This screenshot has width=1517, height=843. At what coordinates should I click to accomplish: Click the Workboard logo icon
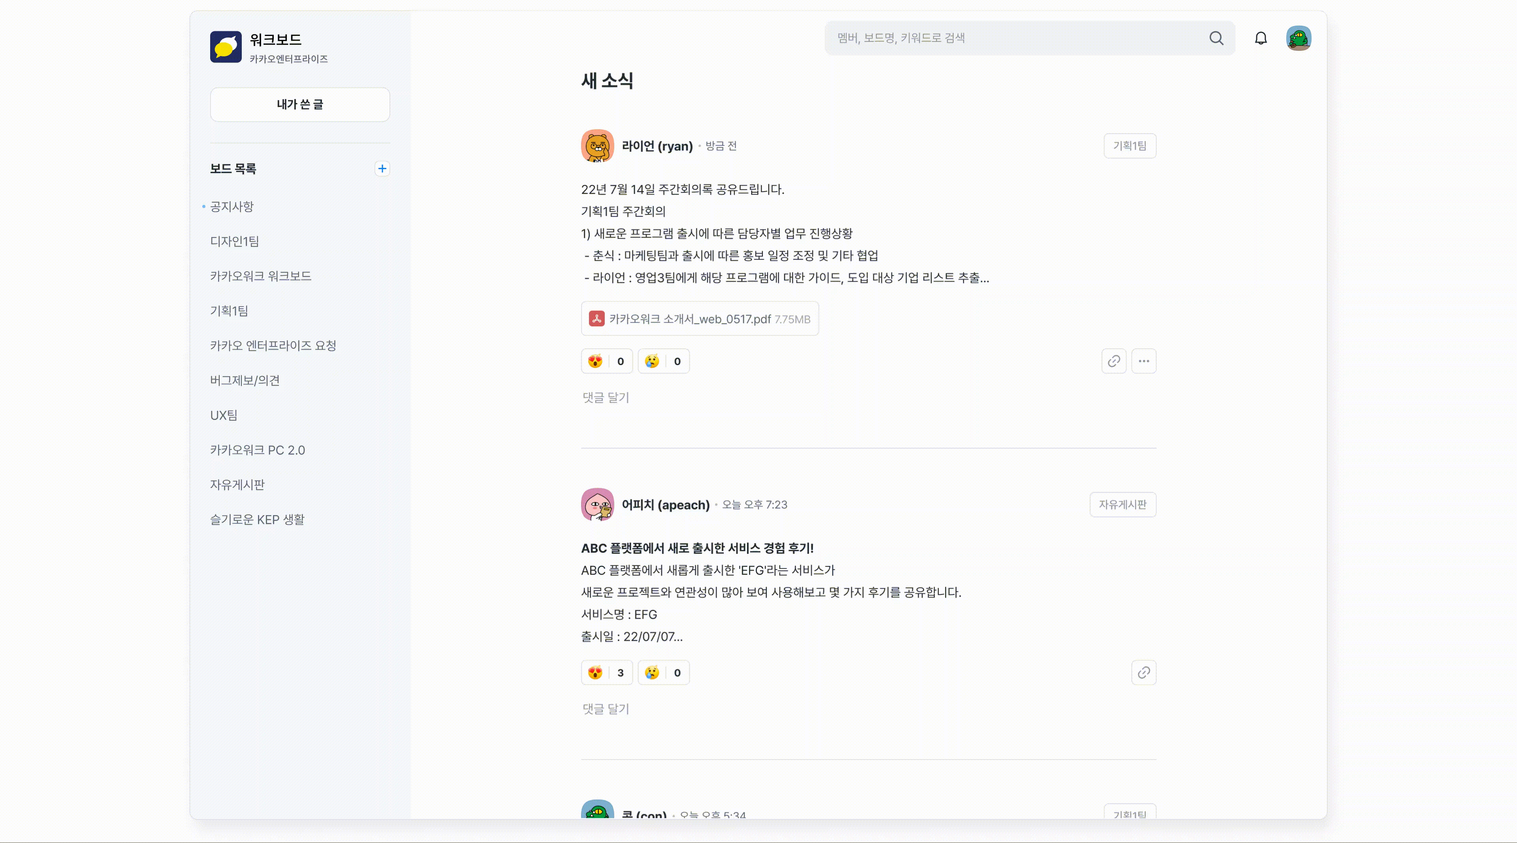226,47
